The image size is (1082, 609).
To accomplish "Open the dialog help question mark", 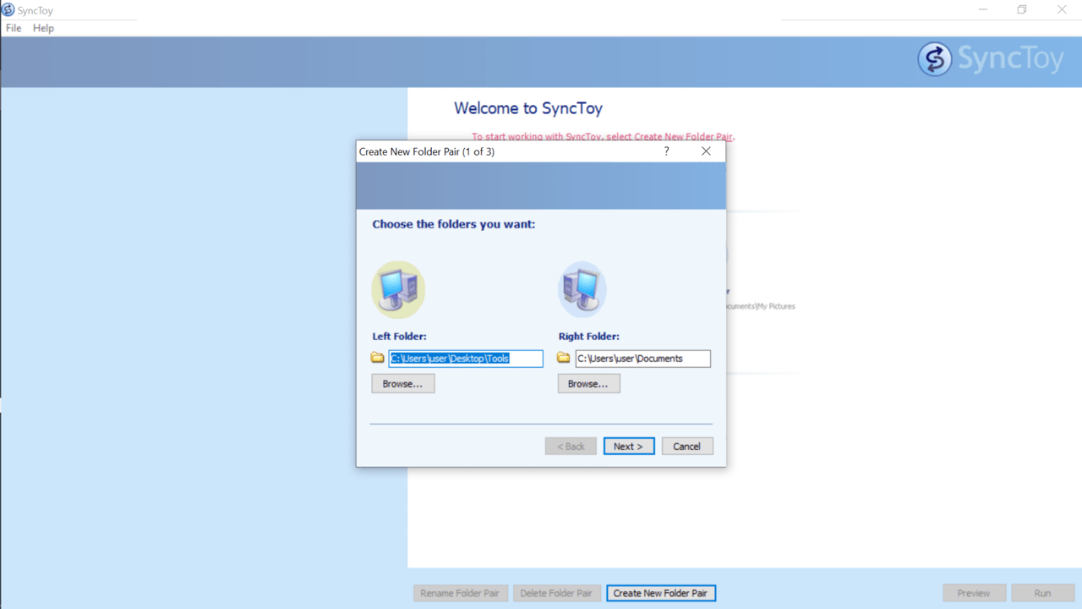I will (666, 151).
